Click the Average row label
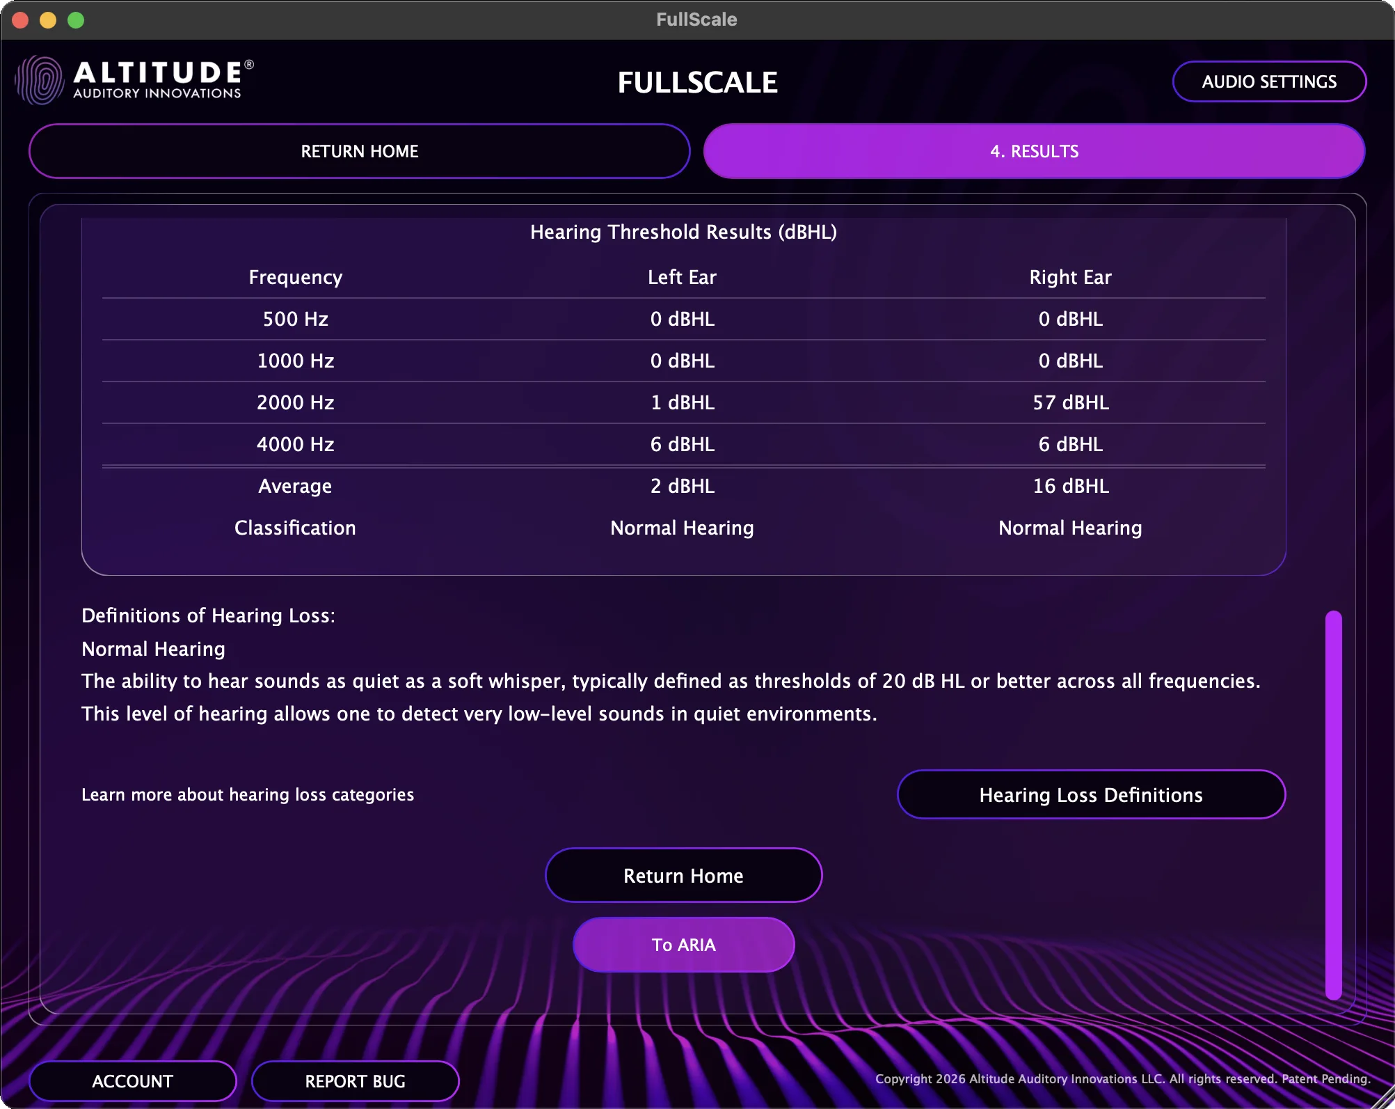 point(295,486)
